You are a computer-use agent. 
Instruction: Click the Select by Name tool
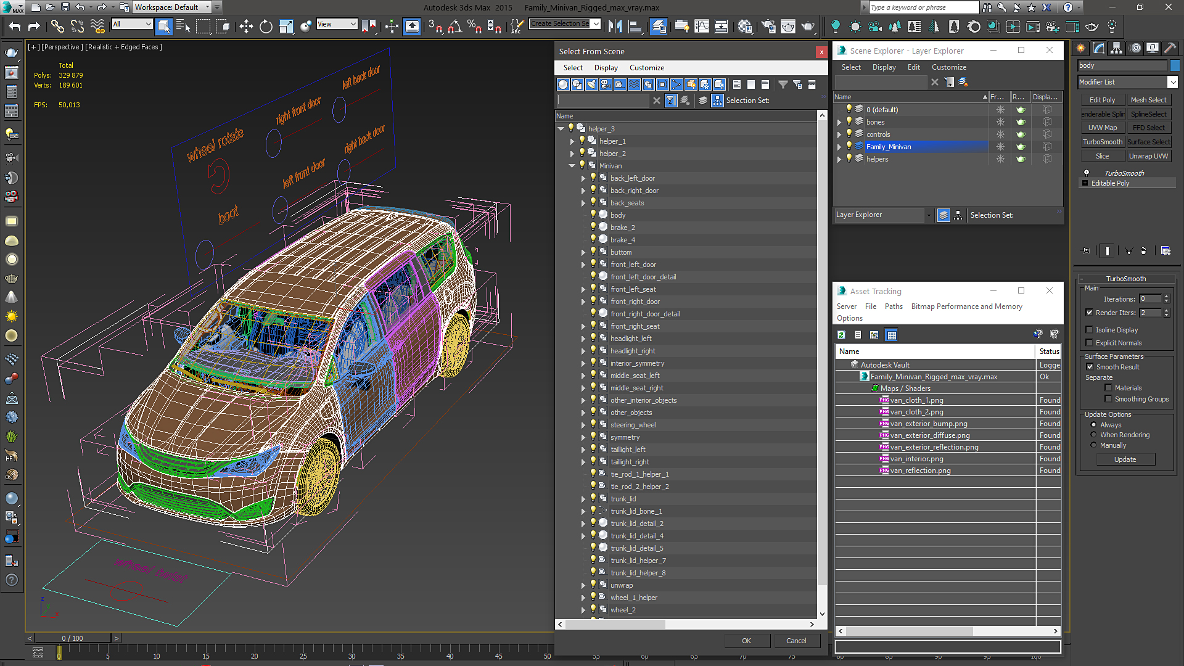pyautogui.click(x=183, y=26)
